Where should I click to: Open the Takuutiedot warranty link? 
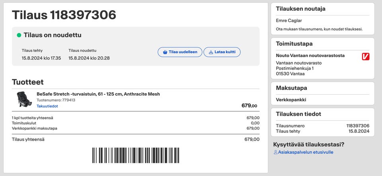(x=47, y=106)
